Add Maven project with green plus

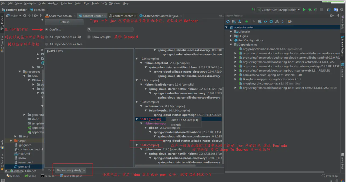tap(247, 22)
